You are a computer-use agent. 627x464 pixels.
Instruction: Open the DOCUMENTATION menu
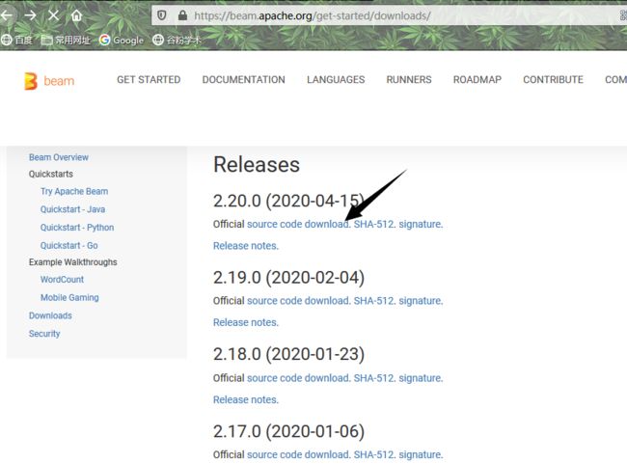pyautogui.click(x=243, y=80)
